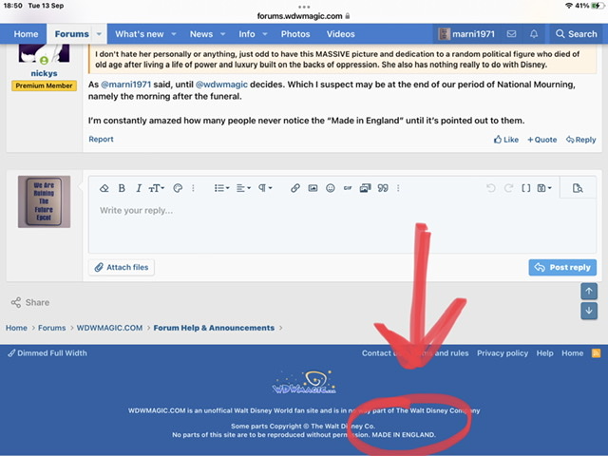Expand the font size dropdown
608x456 pixels.
click(x=157, y=188)
